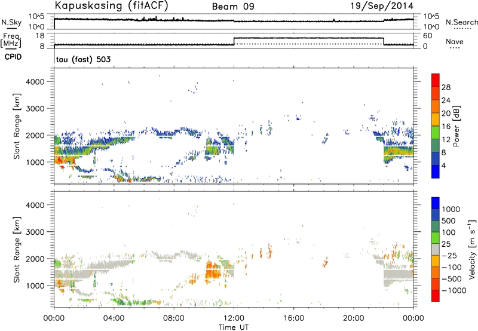The image size is (478, 331).
Task: Select the 'Freq. [MHz]' axis label
Action: [x=11, y=40]
